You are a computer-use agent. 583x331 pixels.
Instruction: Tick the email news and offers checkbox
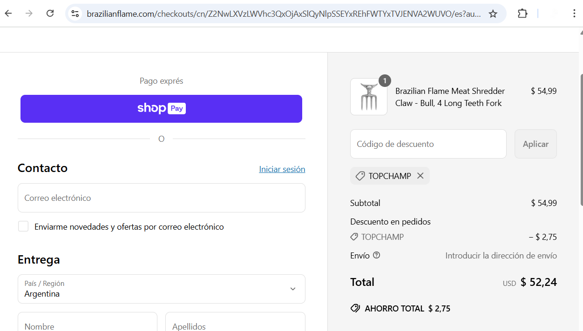[x=23, y=226]
